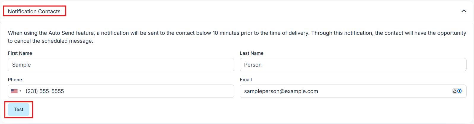Screen dimensions: 474x124
Task: Click the "(231) 555-5555" phone number text
Action: (45, 91)
